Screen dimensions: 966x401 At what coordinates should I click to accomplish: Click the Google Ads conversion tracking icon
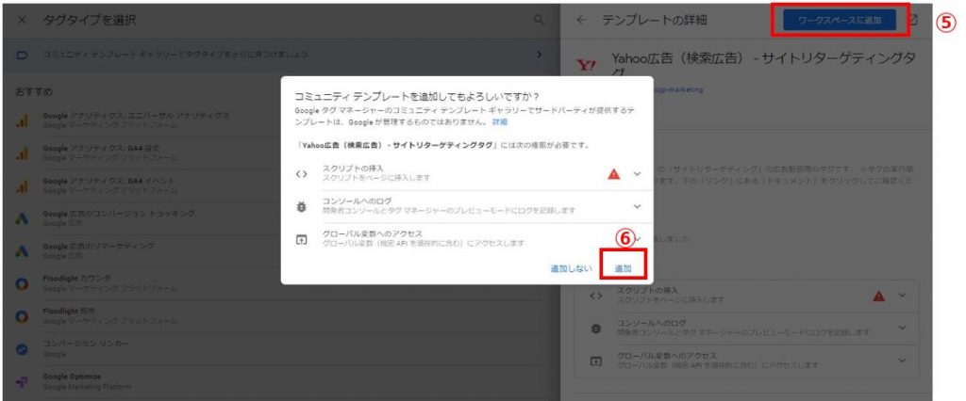pos(22,219)
